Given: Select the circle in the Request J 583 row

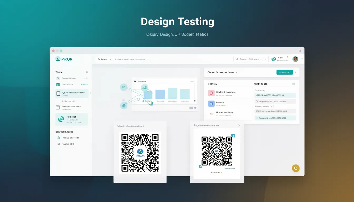Looking at the screenshot, I should tap(257, 101).
